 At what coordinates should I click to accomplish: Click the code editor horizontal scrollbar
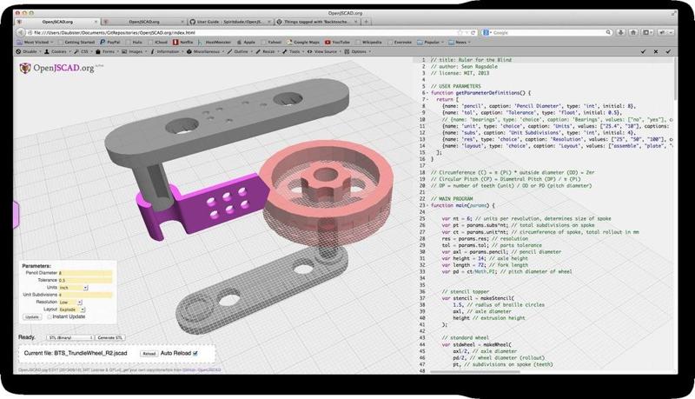pos(474,371)
